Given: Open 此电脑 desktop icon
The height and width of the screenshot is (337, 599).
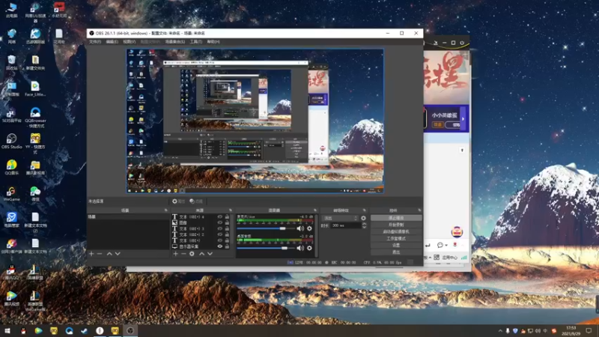Looking at the screenshot, I should (11, 10).
